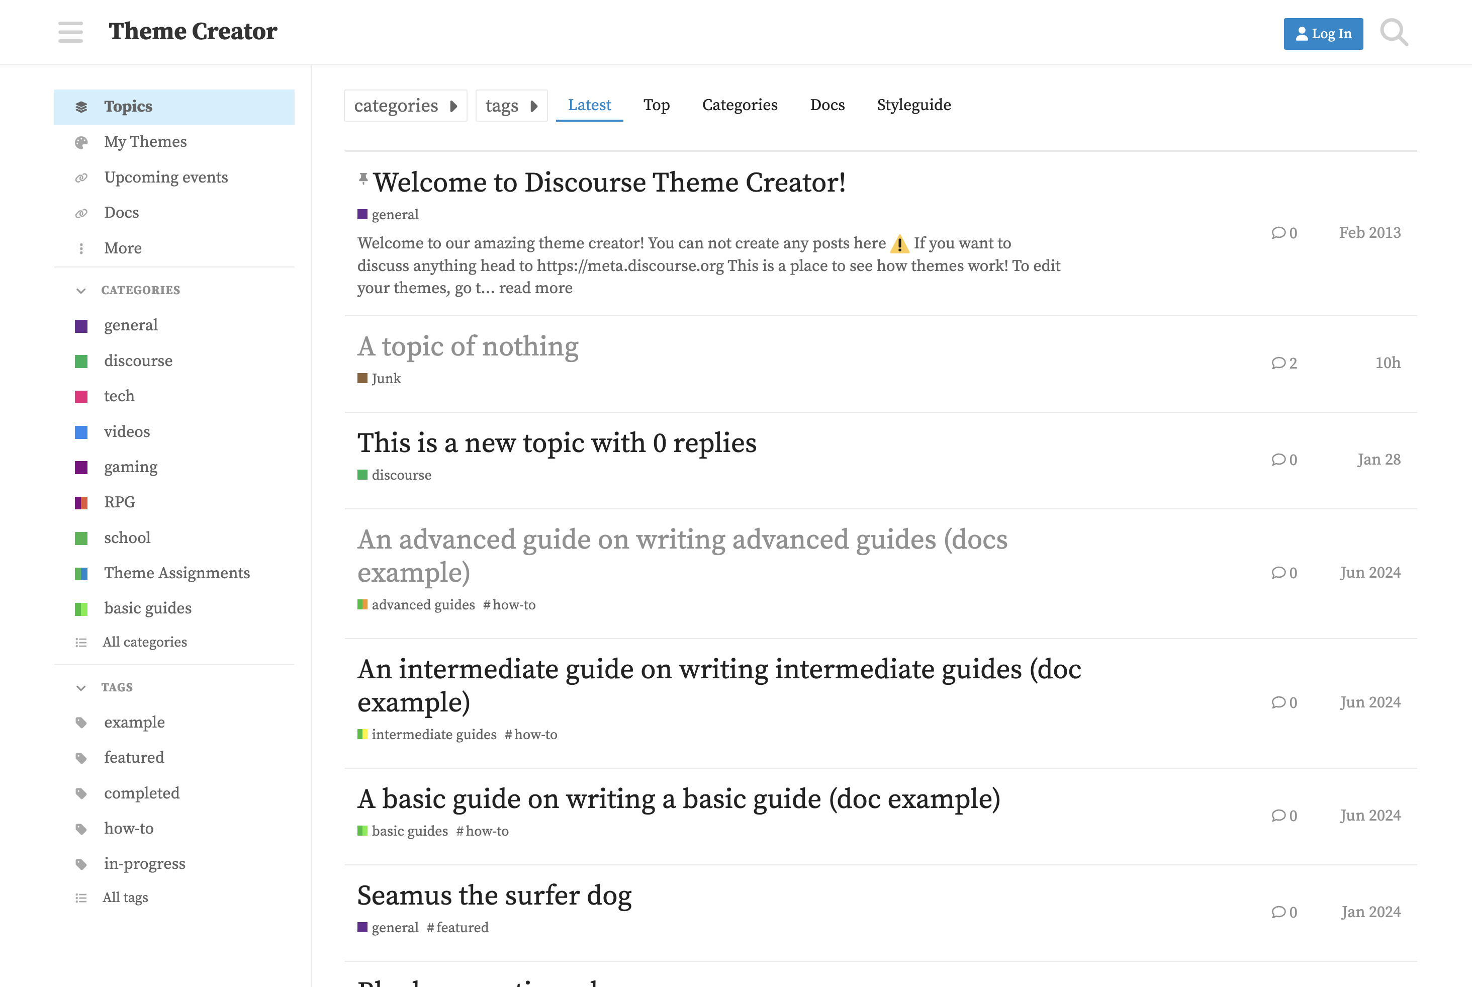Click the Feb 2013 activity date
The width and height of the screenshot is (1472, 987).
(x=1369, y=233)
